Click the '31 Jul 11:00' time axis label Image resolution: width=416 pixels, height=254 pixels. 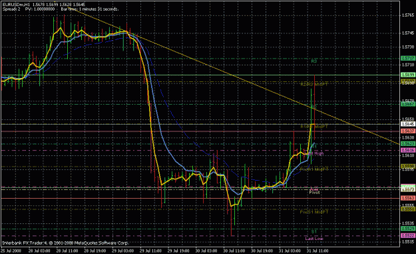coord(317,251)
